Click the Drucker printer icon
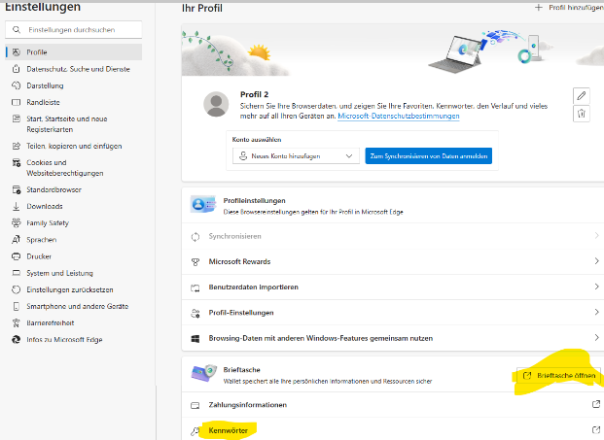This screenshot has height=440, width=604. (x=17, y=255)
